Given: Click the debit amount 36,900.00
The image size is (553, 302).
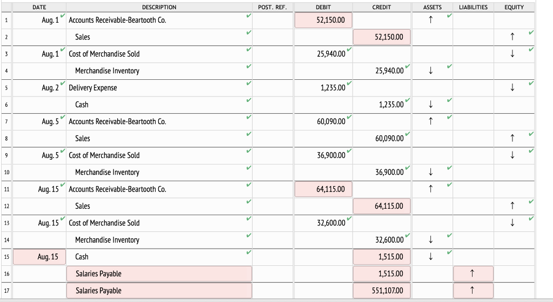Looking at the screenshot, I should 331,155.
